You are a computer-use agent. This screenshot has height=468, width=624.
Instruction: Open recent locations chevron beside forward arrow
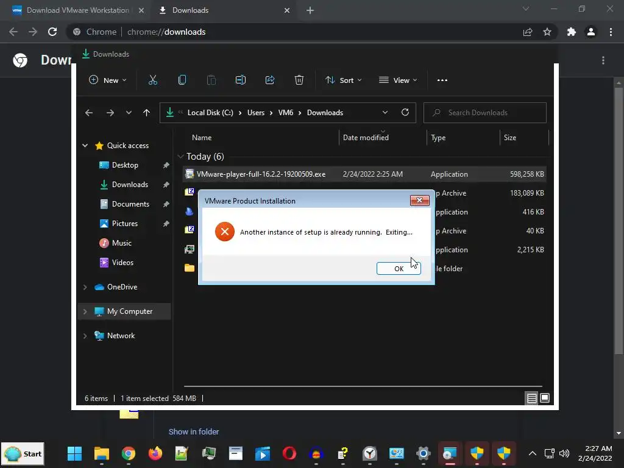[129, 113]
